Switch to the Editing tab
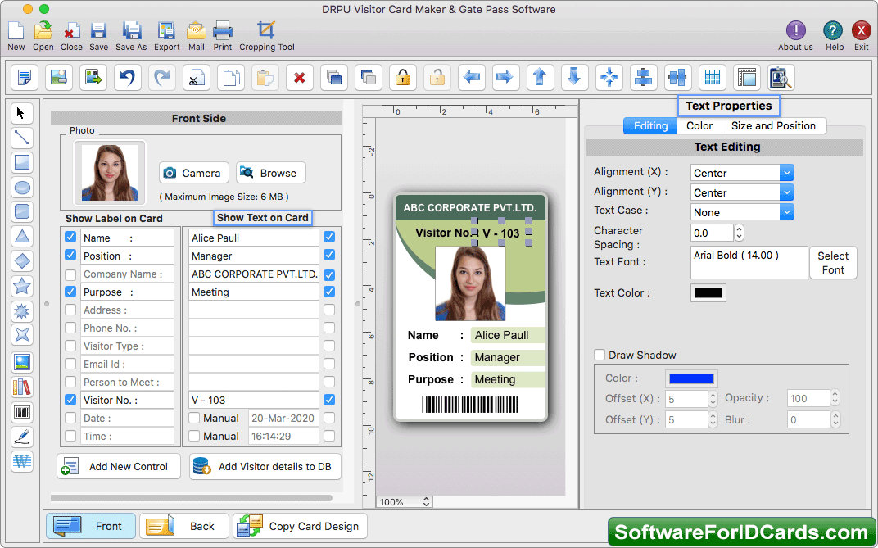 click(x=650, y=126)
